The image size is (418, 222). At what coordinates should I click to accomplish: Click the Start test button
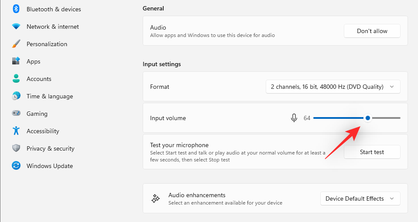372,152
